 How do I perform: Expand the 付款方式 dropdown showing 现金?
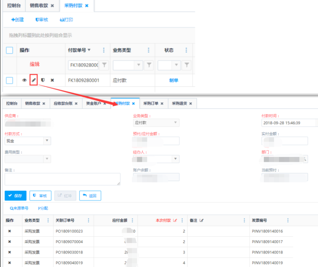click(x=47, y=141)
